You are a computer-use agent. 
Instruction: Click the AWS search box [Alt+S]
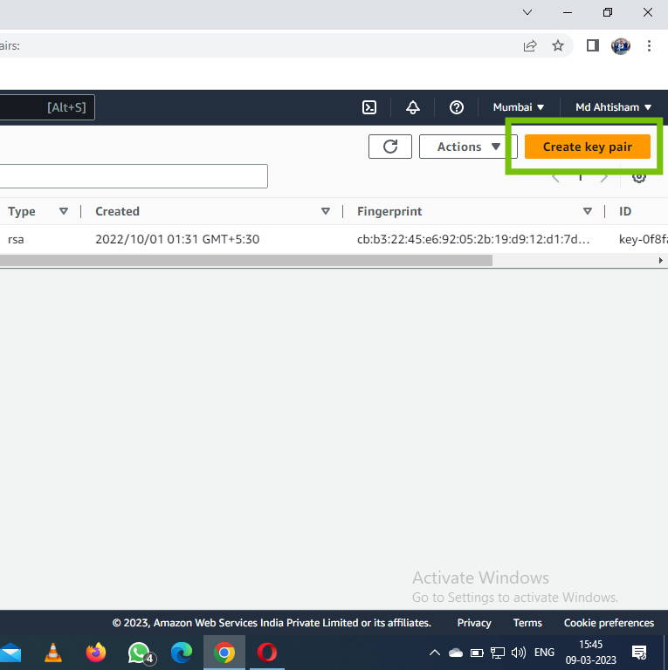tap(47, 107)
